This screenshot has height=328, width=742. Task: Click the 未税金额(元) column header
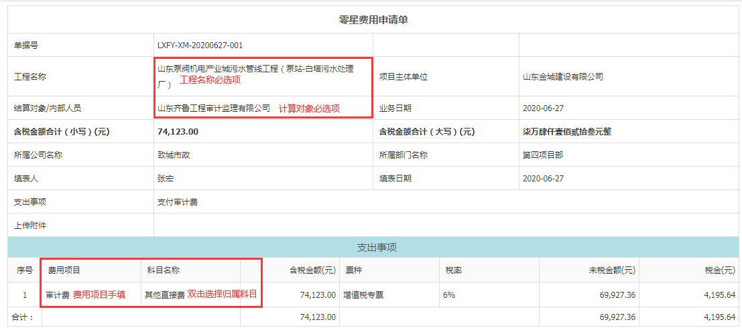point(611,270)
